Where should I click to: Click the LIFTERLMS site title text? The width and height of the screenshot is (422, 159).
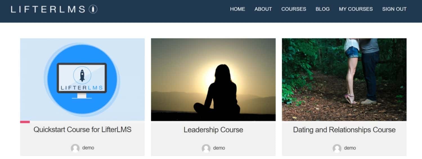pos(48,9)
